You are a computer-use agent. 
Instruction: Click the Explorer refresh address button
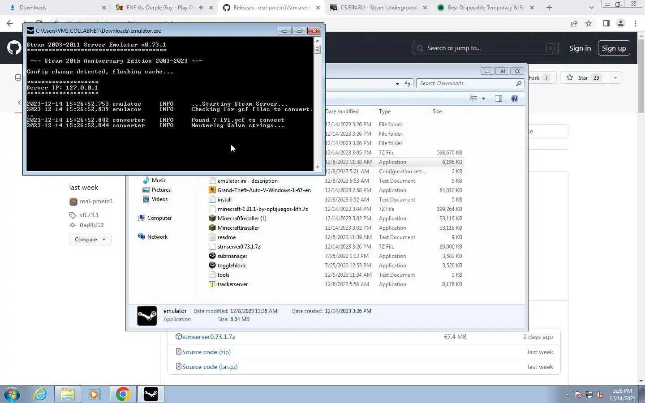[x=408, y=83]
